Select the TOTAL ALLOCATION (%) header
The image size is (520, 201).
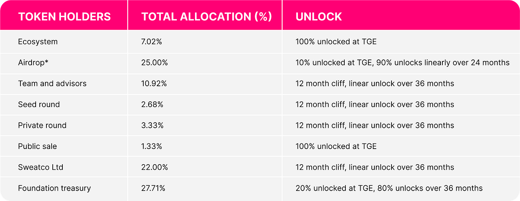pos(206,17)
